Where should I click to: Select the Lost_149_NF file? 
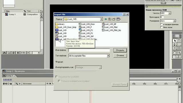coord(109,24)
